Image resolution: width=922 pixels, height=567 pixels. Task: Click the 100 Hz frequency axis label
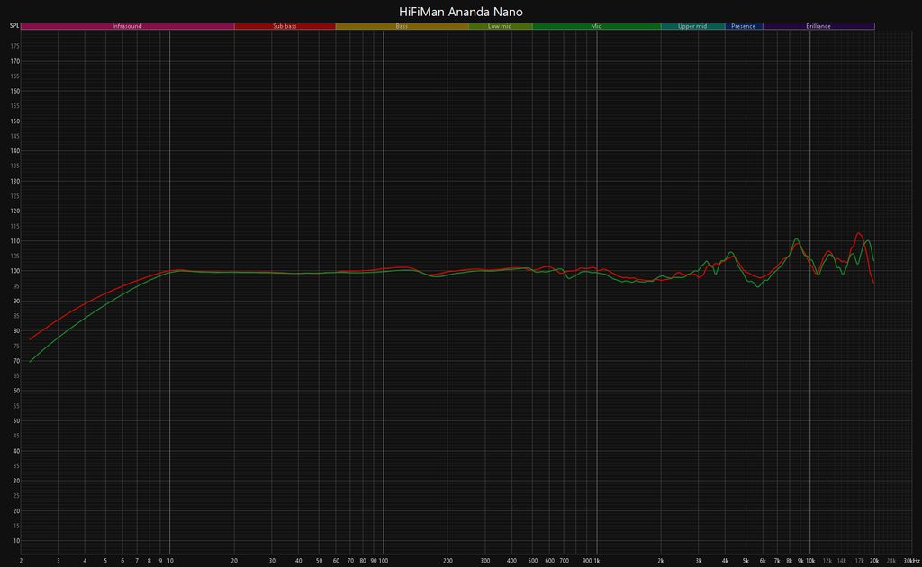click(x=383, y=560)
